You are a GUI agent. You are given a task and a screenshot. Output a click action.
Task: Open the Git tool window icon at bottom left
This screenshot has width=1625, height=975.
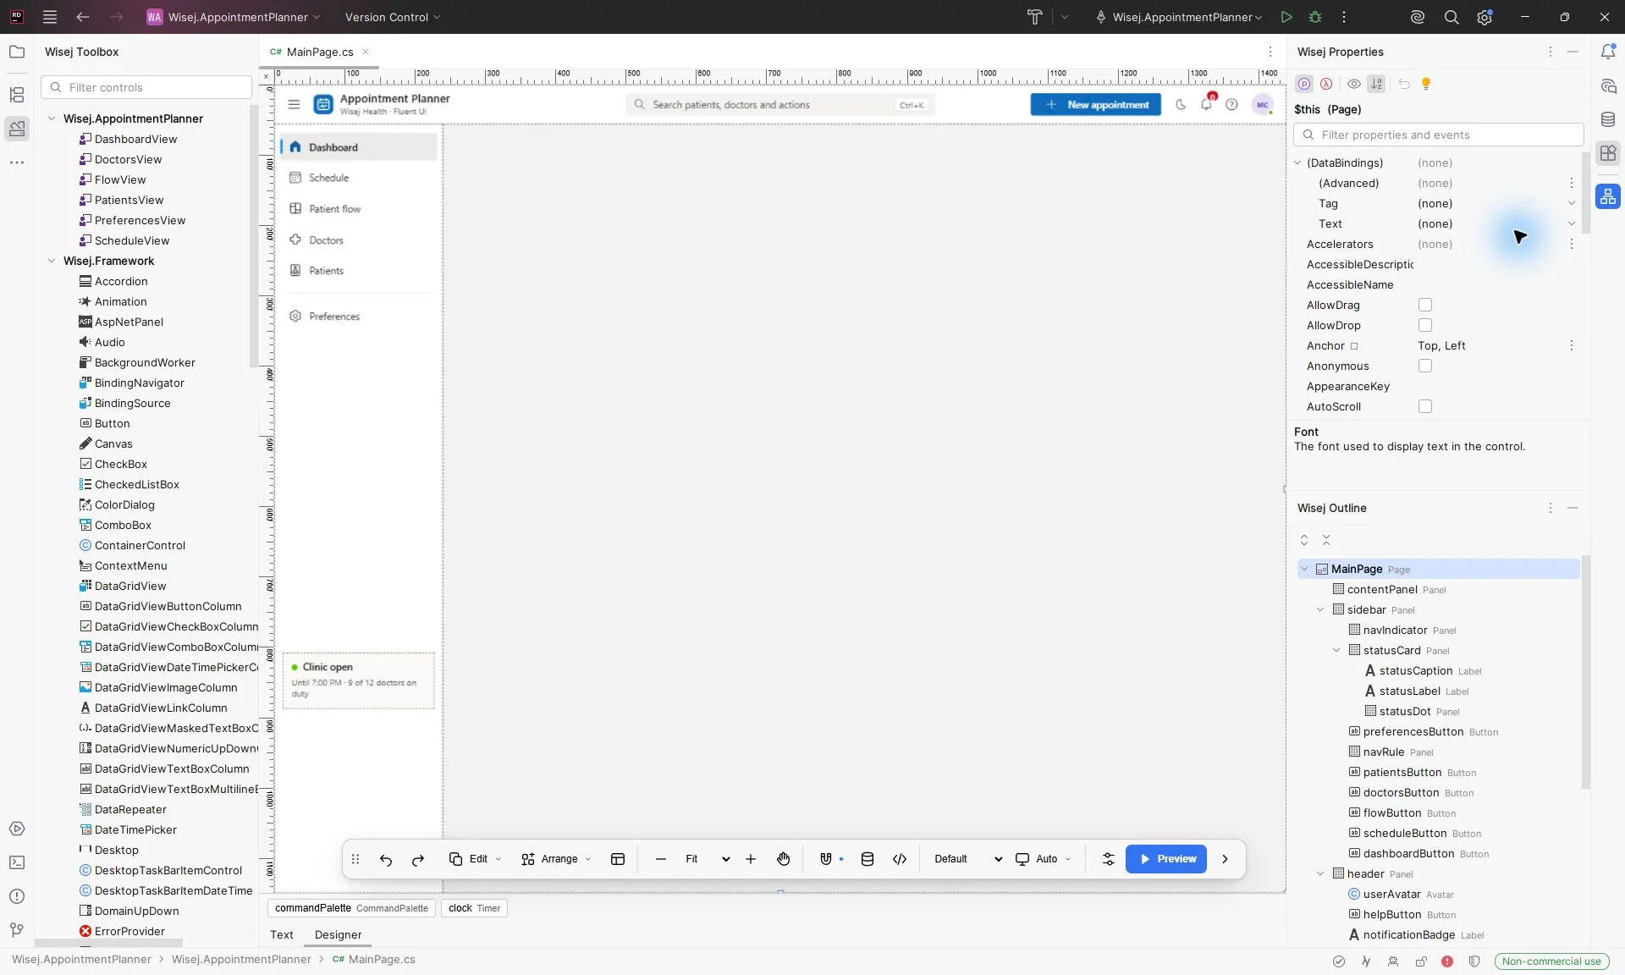click(x=17, y=930)
